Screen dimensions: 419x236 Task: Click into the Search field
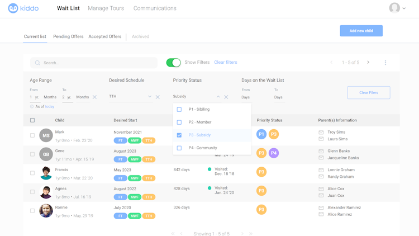(94, 63)
